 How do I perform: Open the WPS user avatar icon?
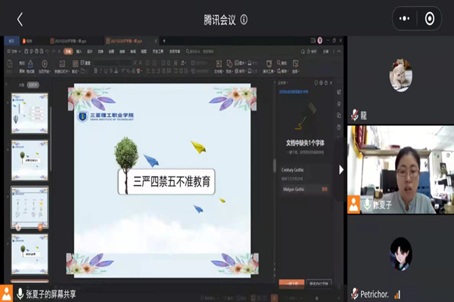pos(320,41)
